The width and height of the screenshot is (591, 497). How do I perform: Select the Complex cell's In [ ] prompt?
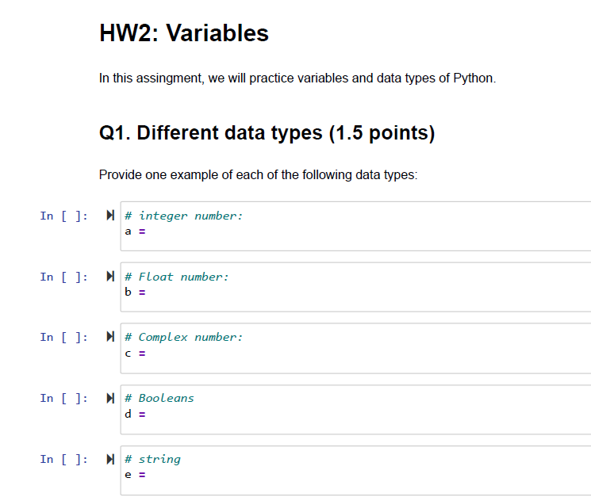pos(63,338)
